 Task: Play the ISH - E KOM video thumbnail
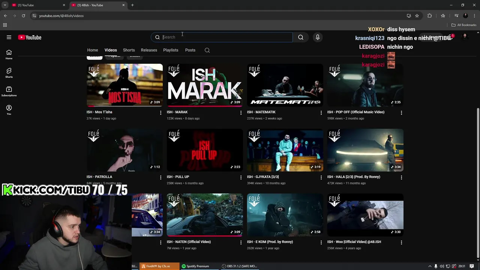tap(285, 215)
